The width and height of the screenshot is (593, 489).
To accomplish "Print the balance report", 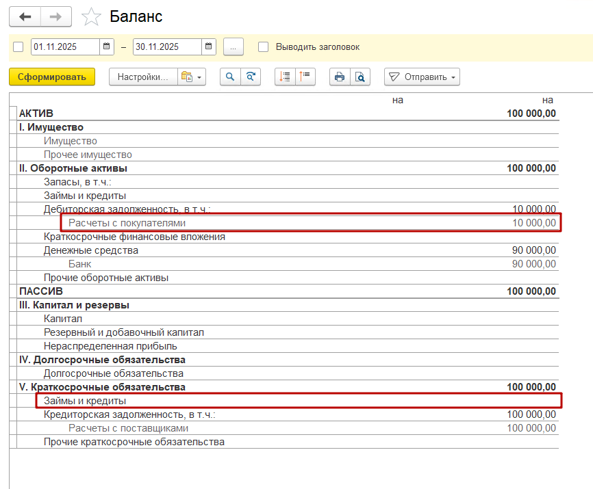I will click(x=339, y=77).
